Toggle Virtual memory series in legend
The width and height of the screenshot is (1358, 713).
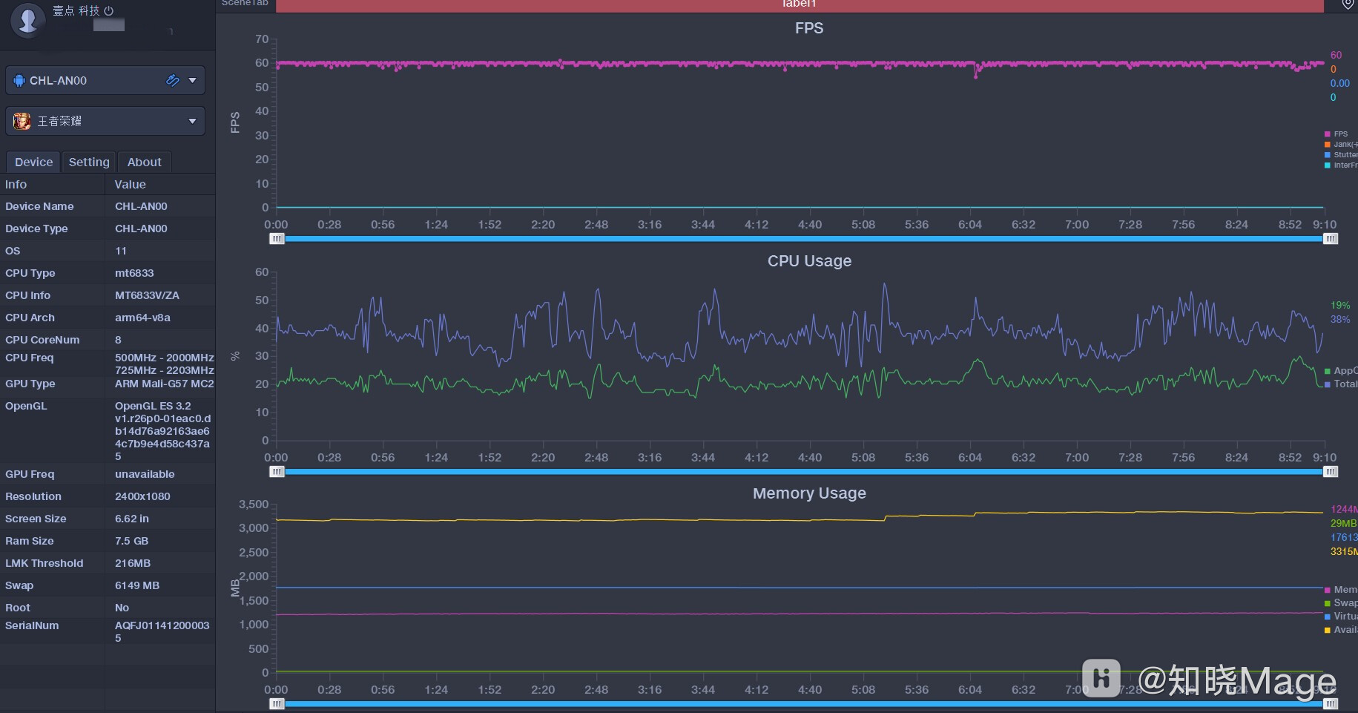1341,617
